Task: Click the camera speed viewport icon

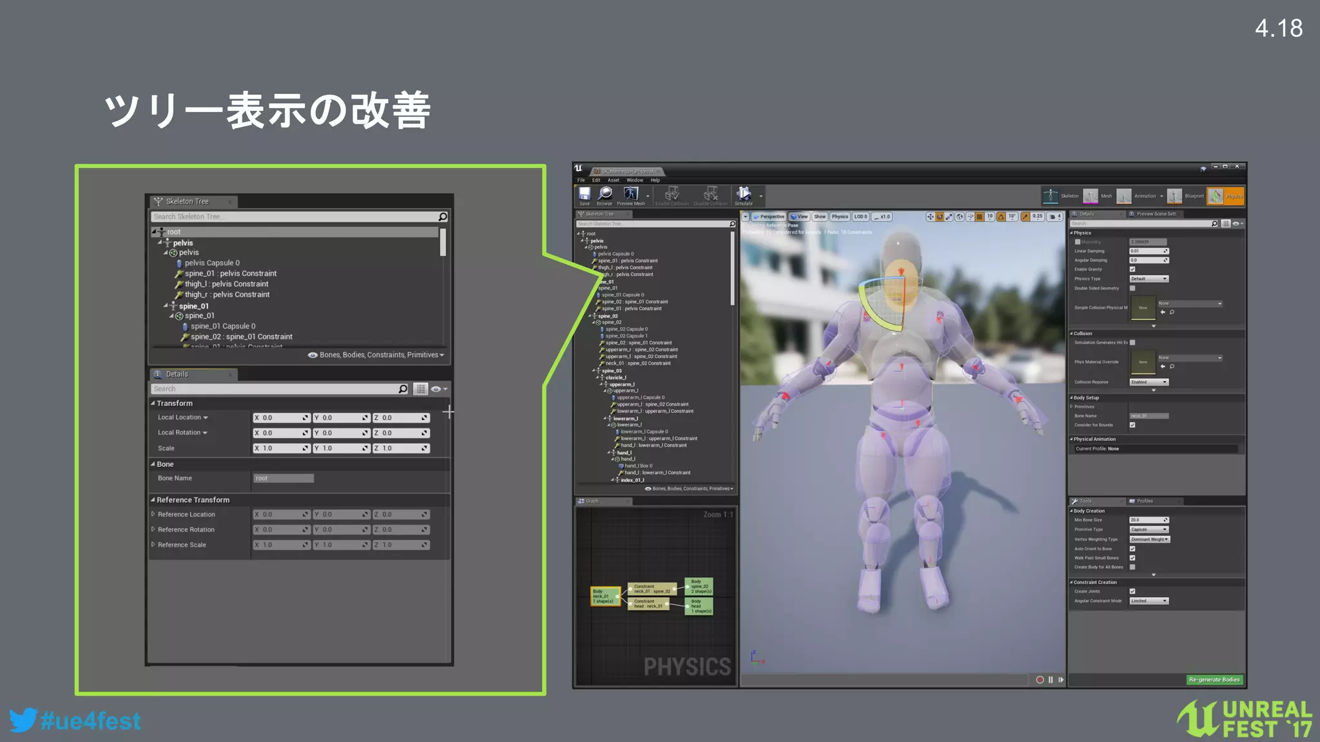Action: coord(1055,217)
